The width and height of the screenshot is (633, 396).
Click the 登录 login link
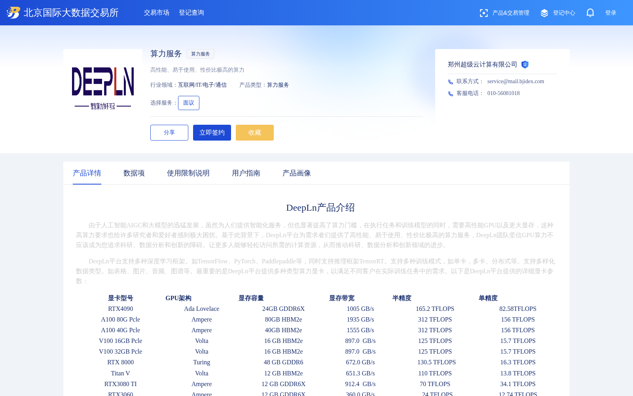[611, 13]
